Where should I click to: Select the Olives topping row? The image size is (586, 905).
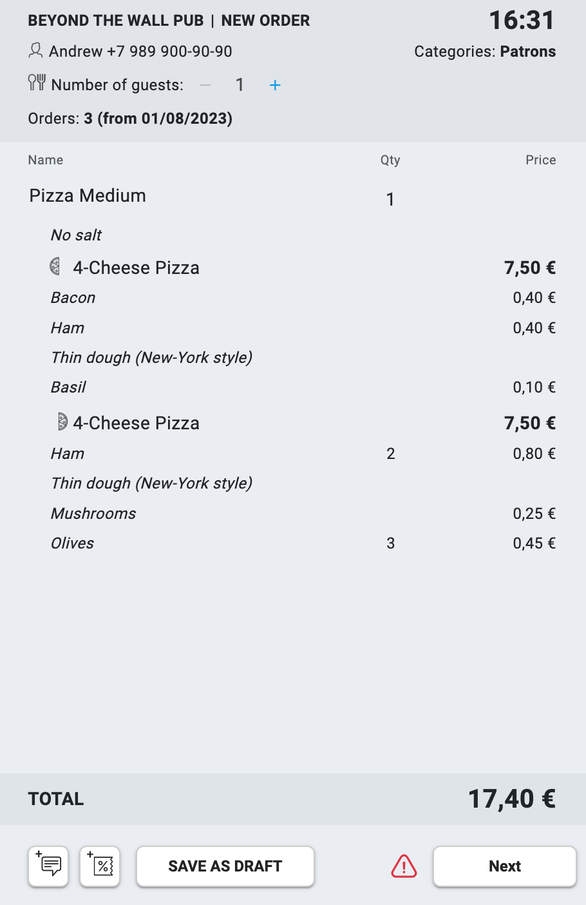(x=73, y=543)
